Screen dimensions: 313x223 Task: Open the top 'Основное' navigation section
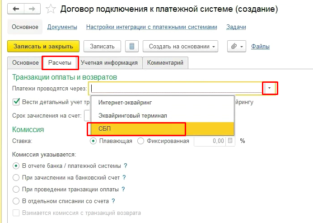[25, 27]
